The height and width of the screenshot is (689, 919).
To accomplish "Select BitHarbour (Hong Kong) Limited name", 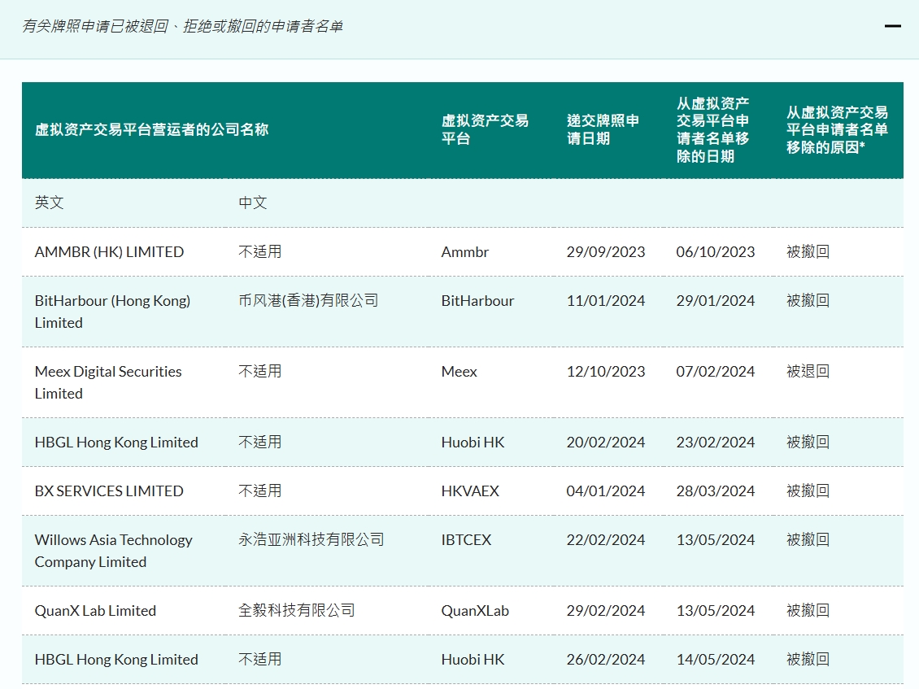I will 112,312.
